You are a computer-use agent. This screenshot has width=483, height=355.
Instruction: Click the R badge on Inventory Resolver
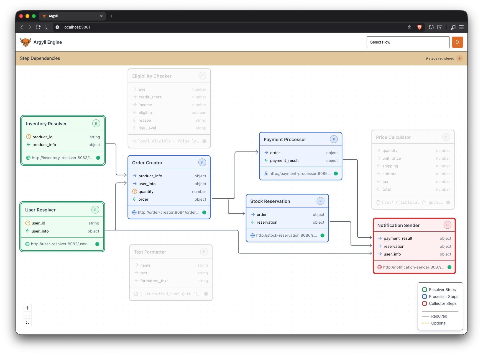96,124
